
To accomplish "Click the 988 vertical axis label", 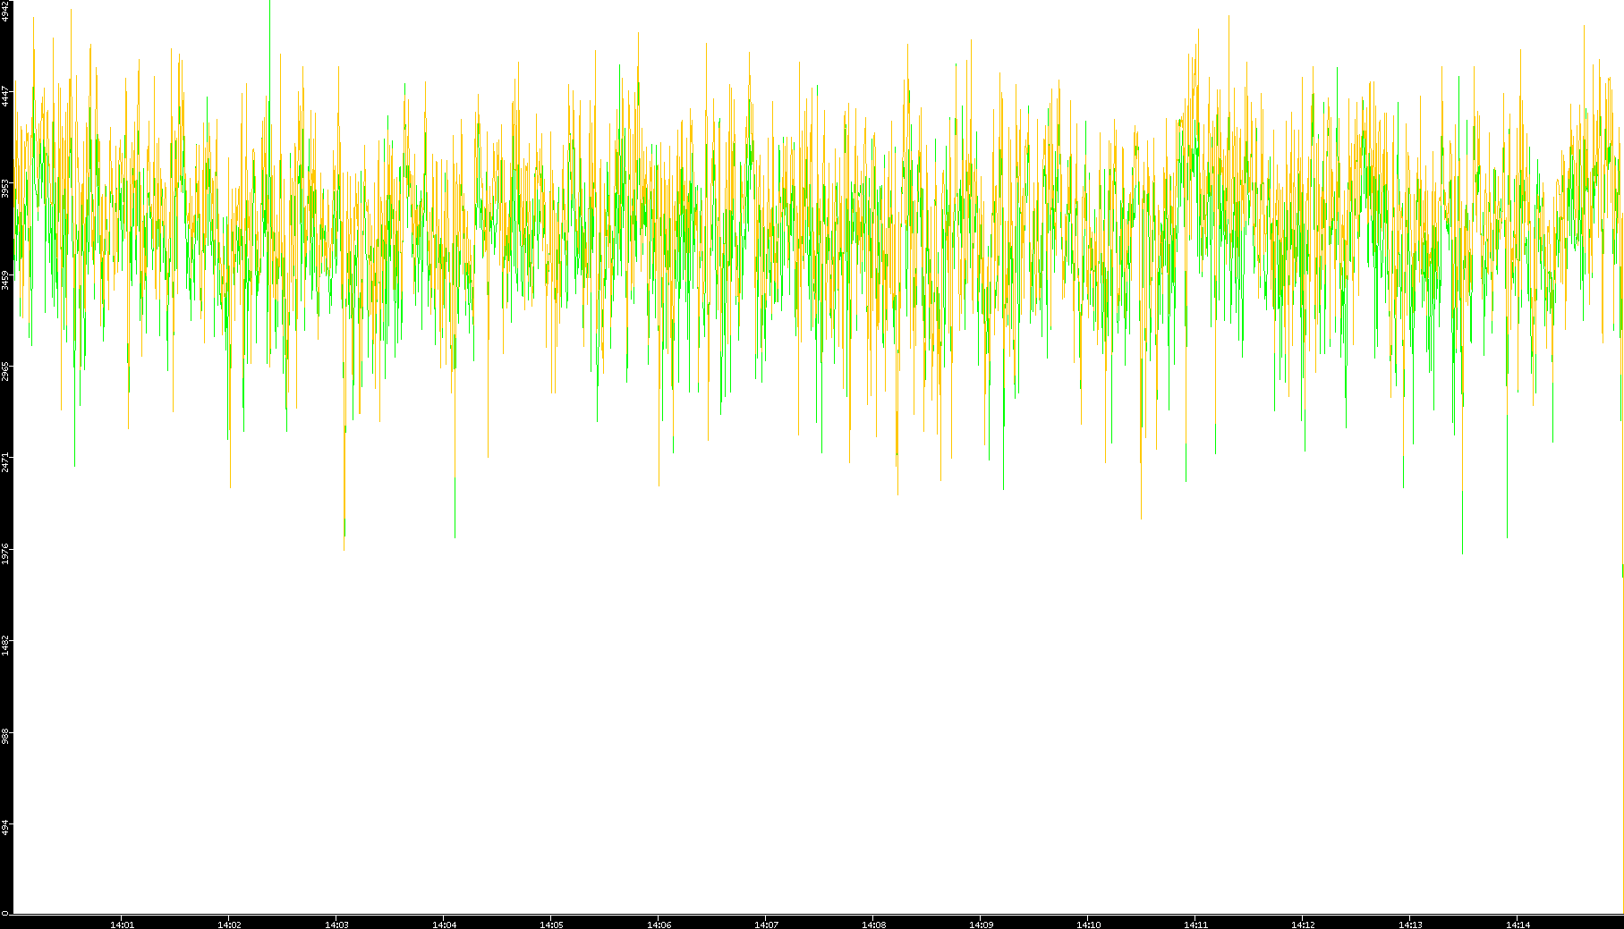I will (5, 738).
